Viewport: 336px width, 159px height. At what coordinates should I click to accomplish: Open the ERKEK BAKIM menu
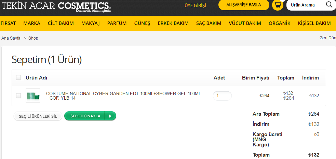pyautogui.click(x=173, y=23)
